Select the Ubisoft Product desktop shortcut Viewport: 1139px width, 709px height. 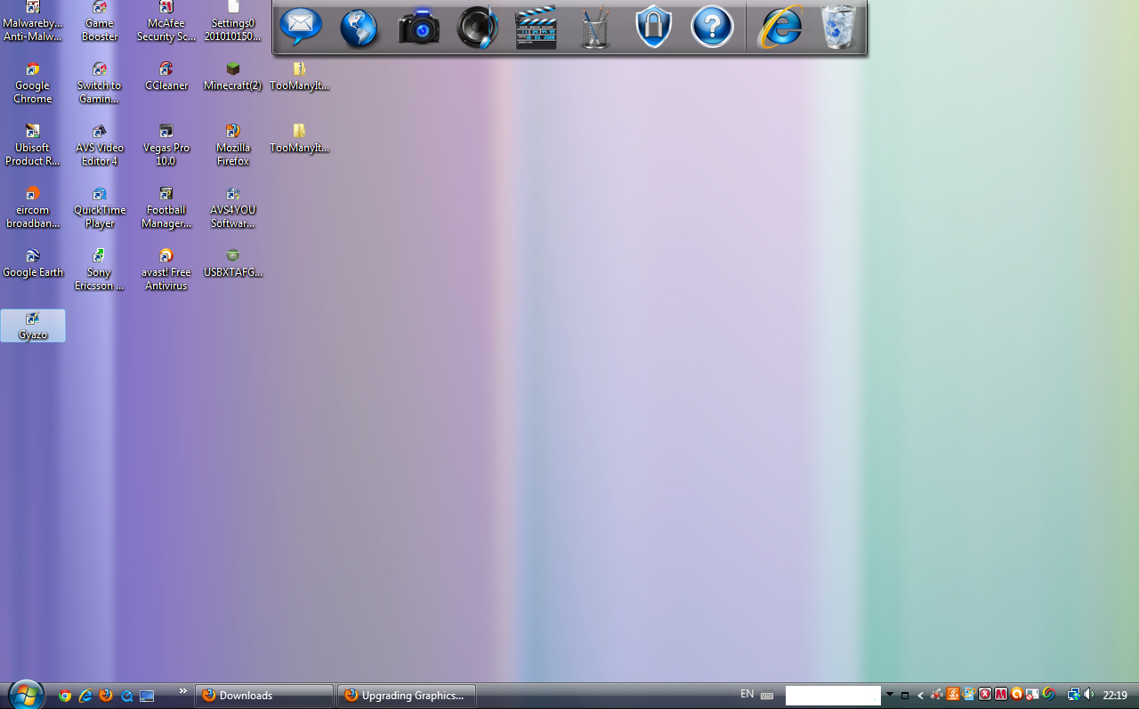[x=33, y=146]
